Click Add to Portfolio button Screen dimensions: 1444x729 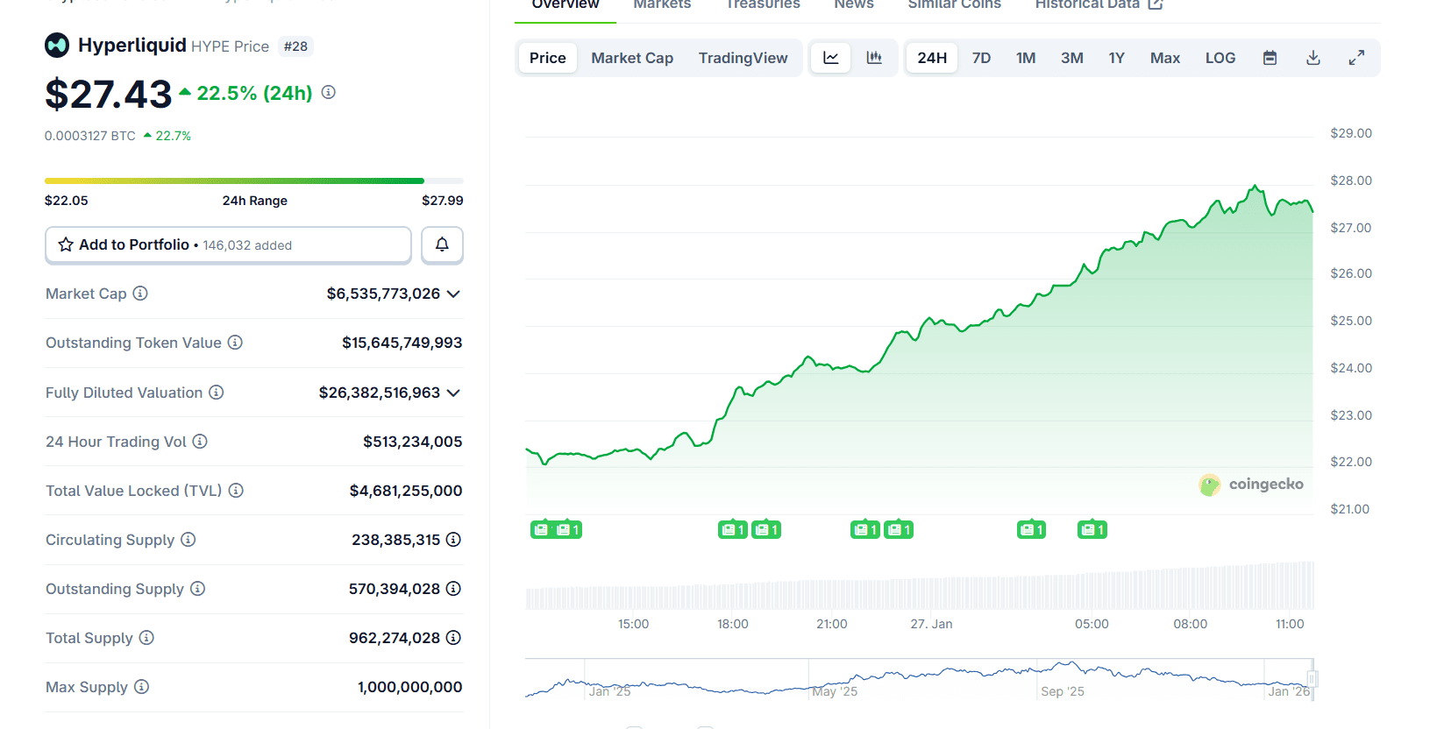pos(228,245)
